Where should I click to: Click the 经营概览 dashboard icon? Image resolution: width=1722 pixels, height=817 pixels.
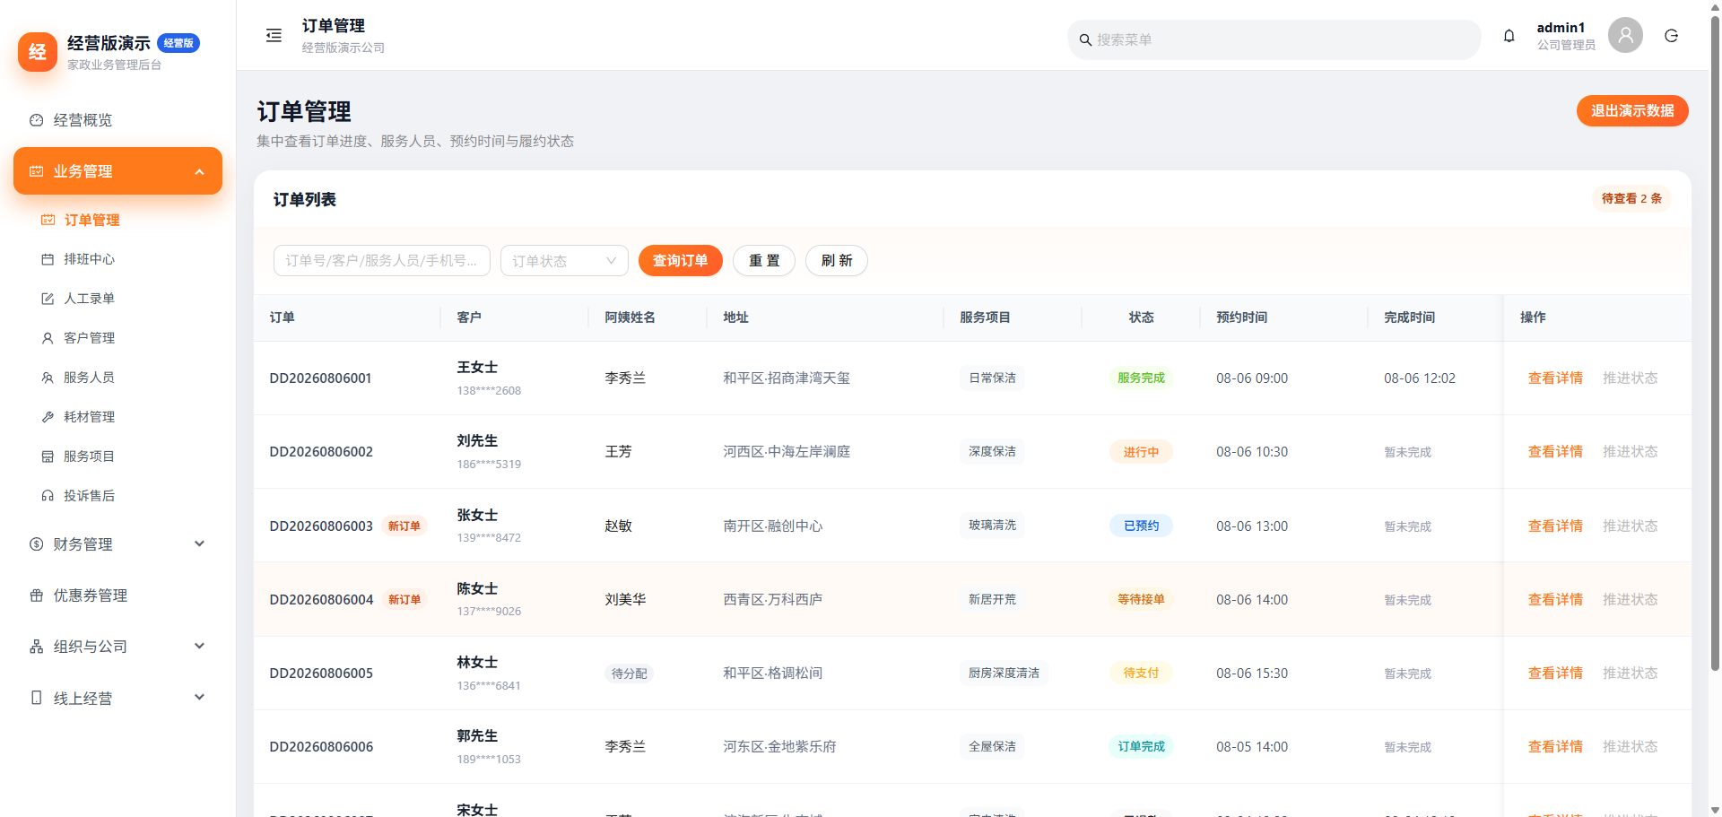[x=36, y=120]
